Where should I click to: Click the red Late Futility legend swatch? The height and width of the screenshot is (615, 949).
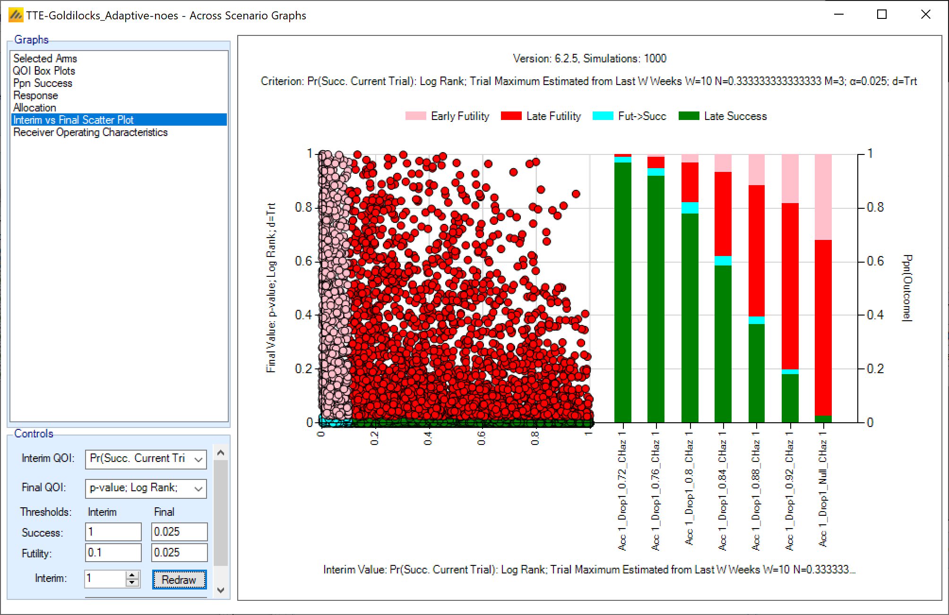tap(511, 116)
